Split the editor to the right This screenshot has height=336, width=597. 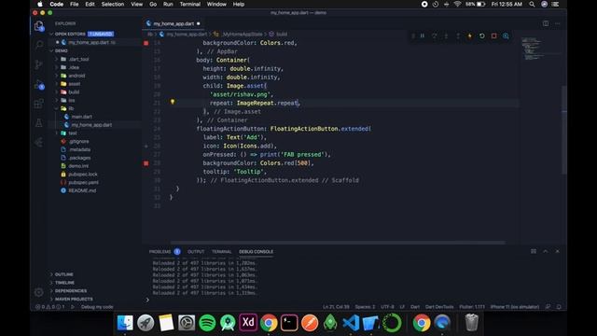pos(546,23)
